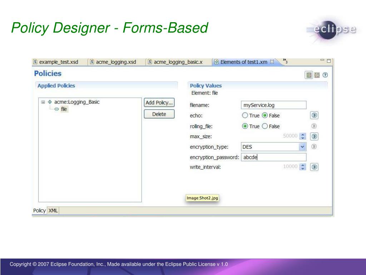Click the Add Policy... button
The width and height of the screenshot is (366, 275).
click(159, 103)
